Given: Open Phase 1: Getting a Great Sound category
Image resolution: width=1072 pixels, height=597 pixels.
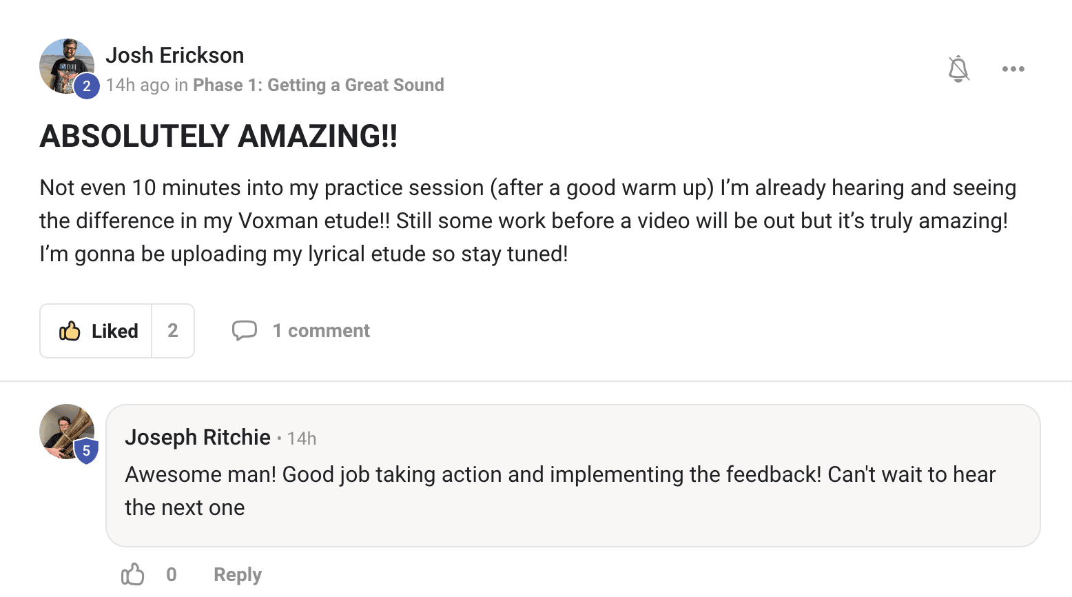Looking at the screenshot, I should [318, 85].
